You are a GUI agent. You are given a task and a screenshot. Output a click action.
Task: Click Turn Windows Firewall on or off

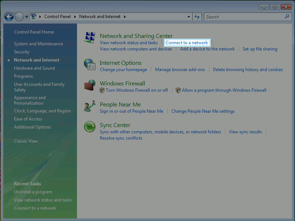pos(137,90)
